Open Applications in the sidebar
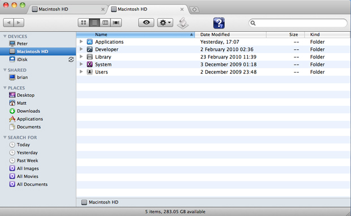This screenshot has height=216, width=351. 38,119
